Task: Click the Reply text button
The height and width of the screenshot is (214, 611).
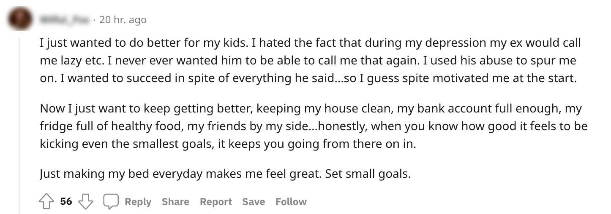Action: pos(138,202)
